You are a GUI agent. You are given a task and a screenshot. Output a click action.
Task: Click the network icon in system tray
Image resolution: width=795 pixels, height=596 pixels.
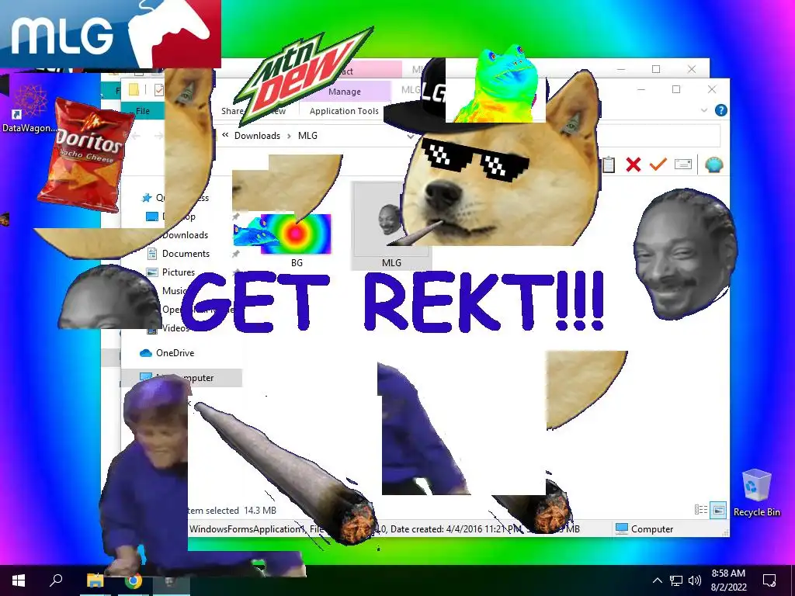[676, 580]
